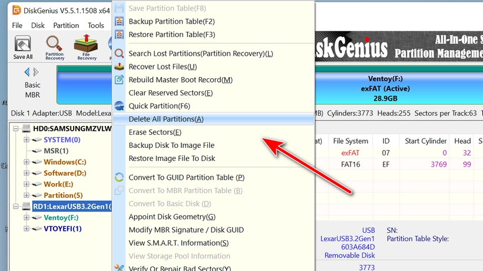Click the Save All toolbar icon
483x271 pixels.
point(23,47)
